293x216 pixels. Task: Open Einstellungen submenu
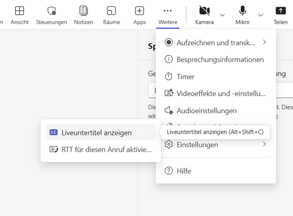tap(216, 144)
